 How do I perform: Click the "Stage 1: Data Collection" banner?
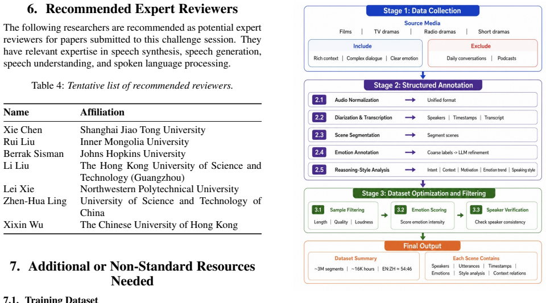coord(423,11)
